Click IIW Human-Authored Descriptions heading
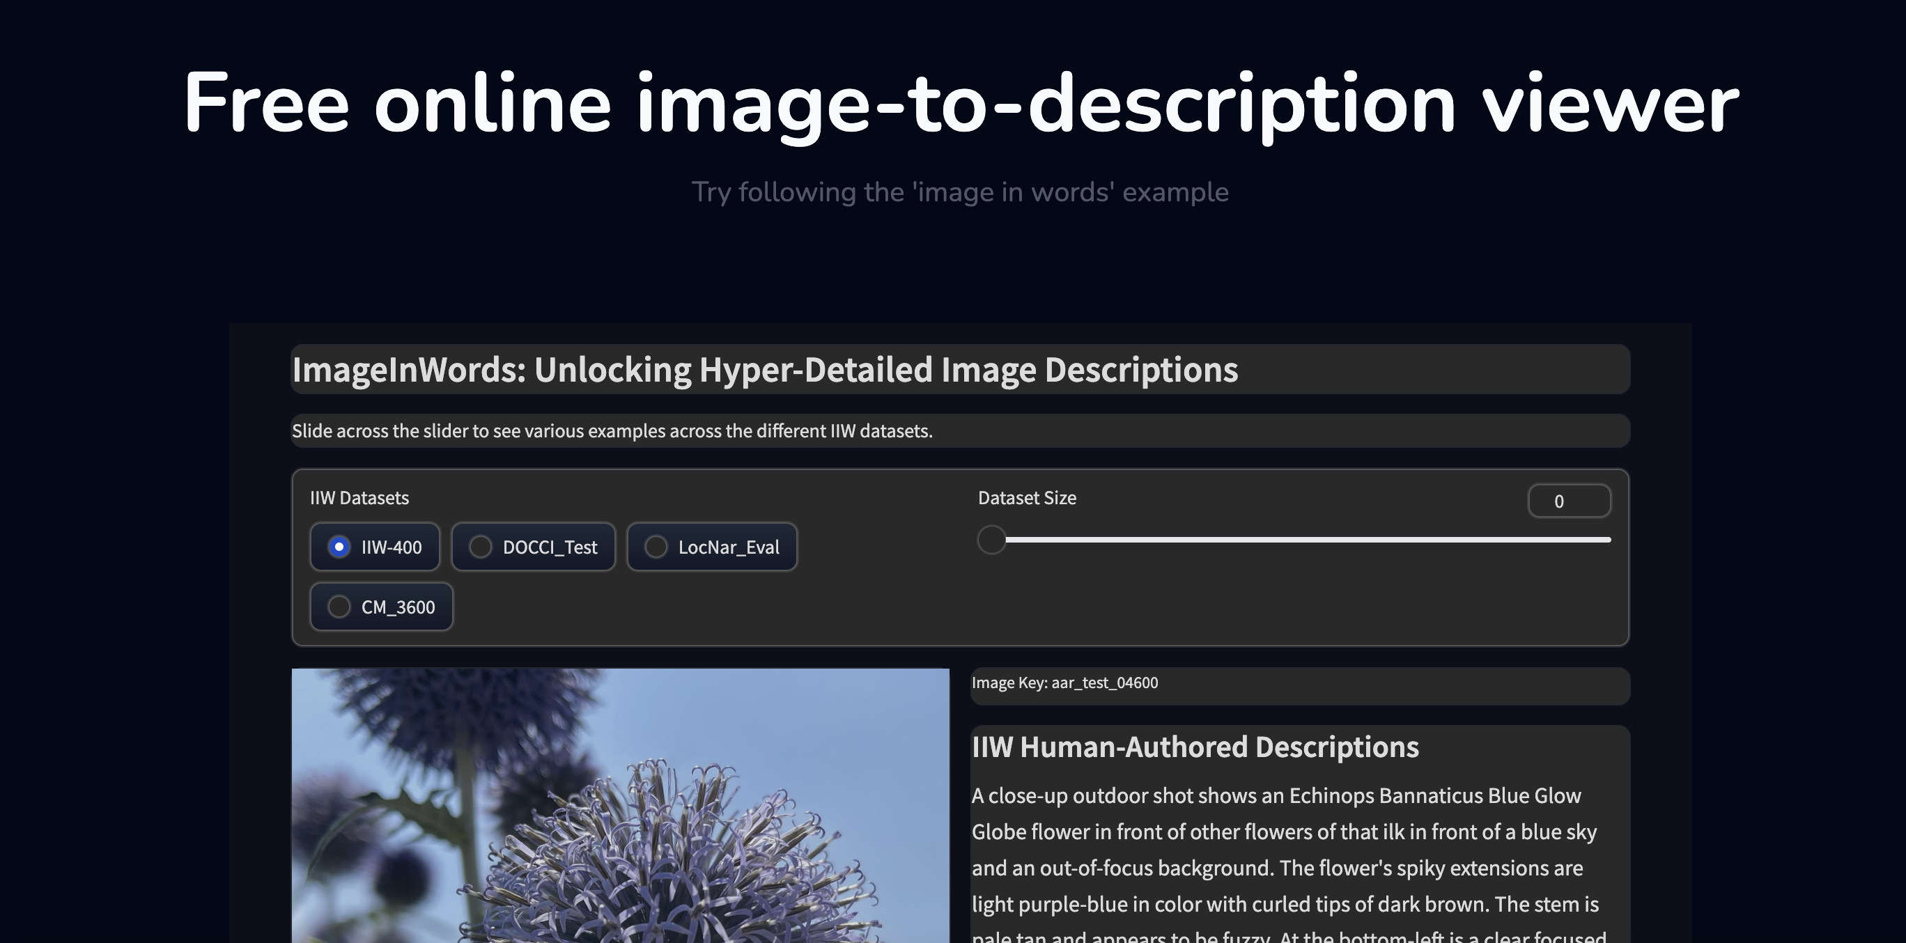Viewport: 1906px width, 943px height. (x=1194, y=747)
